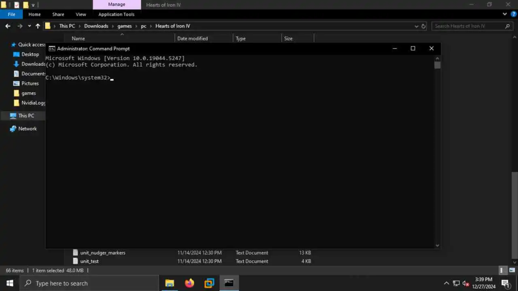Switch to the View ribbon tab

click(81, 14)
